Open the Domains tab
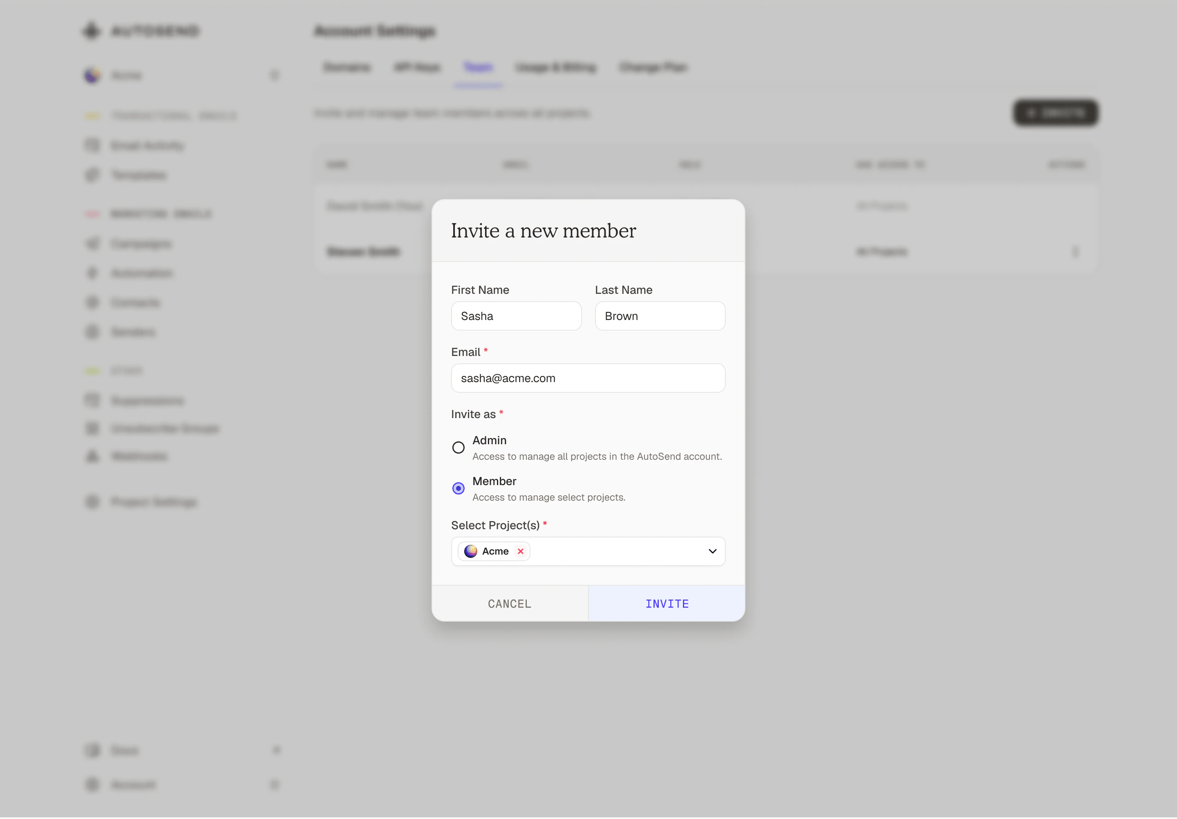1177x819 pixels. click(347, 67)
